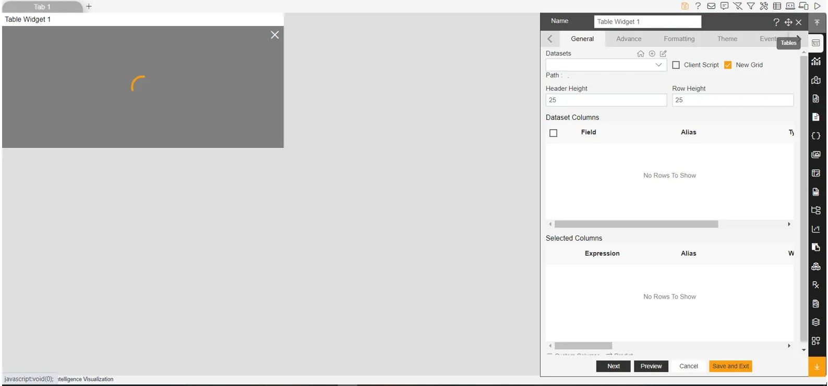Switch to the Formatting tab

(679, 39)
